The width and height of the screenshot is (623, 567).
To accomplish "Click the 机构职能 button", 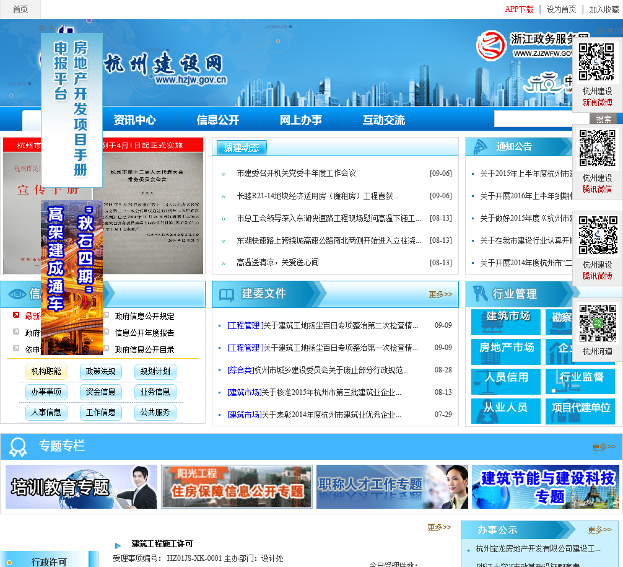I will click(x=46, y=371).
